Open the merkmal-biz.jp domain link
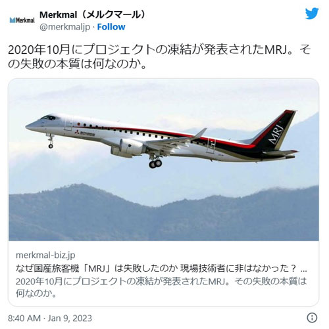The width and height of the screenshot is (329, 329). [x=45, y=255]
